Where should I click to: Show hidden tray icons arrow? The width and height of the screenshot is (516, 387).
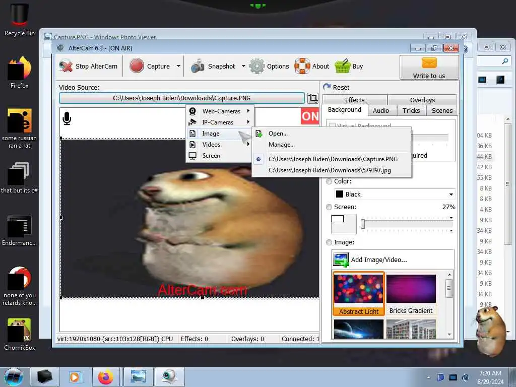coord(428,378)
